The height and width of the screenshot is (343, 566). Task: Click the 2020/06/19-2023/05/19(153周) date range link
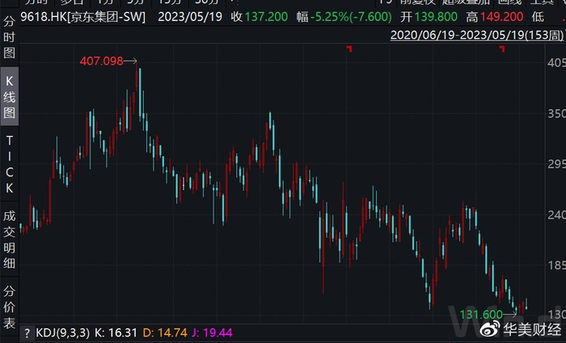[477, 35]
